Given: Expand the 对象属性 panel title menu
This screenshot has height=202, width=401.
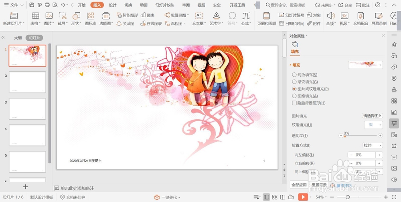Looking at the screenshot, I should pos(298,36).
